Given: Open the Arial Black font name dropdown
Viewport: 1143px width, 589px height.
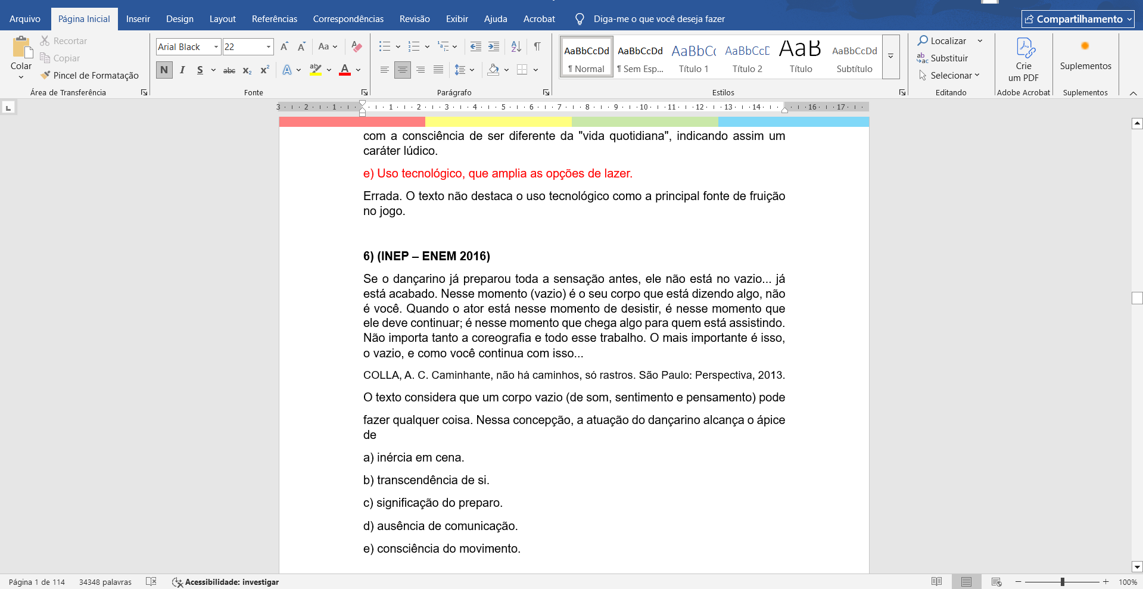Looking at the screenshot, I should click(216, 46).
